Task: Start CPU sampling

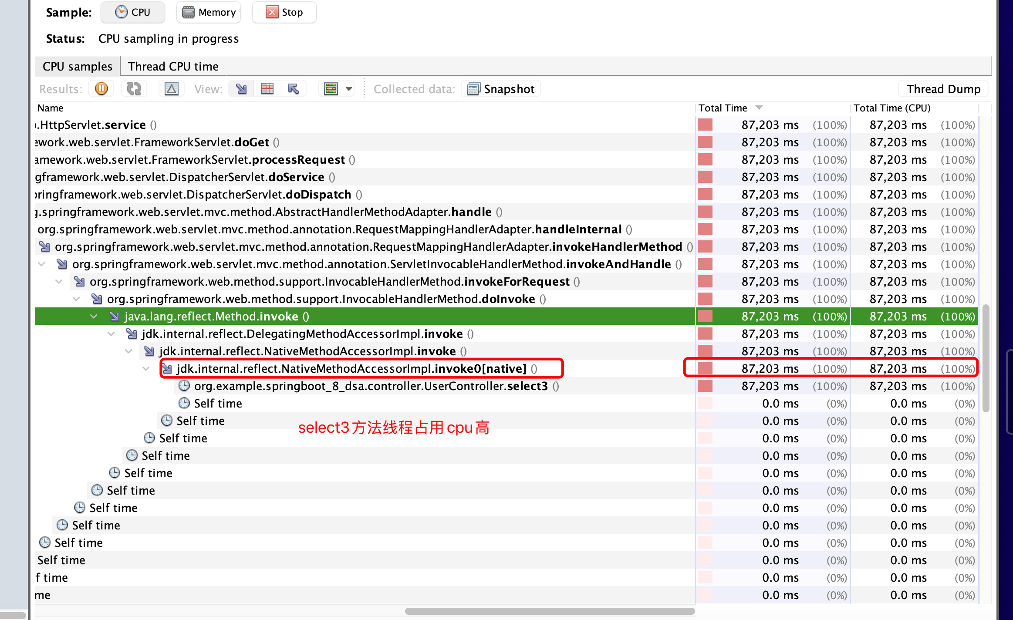Action: click(x=133, y=12)
